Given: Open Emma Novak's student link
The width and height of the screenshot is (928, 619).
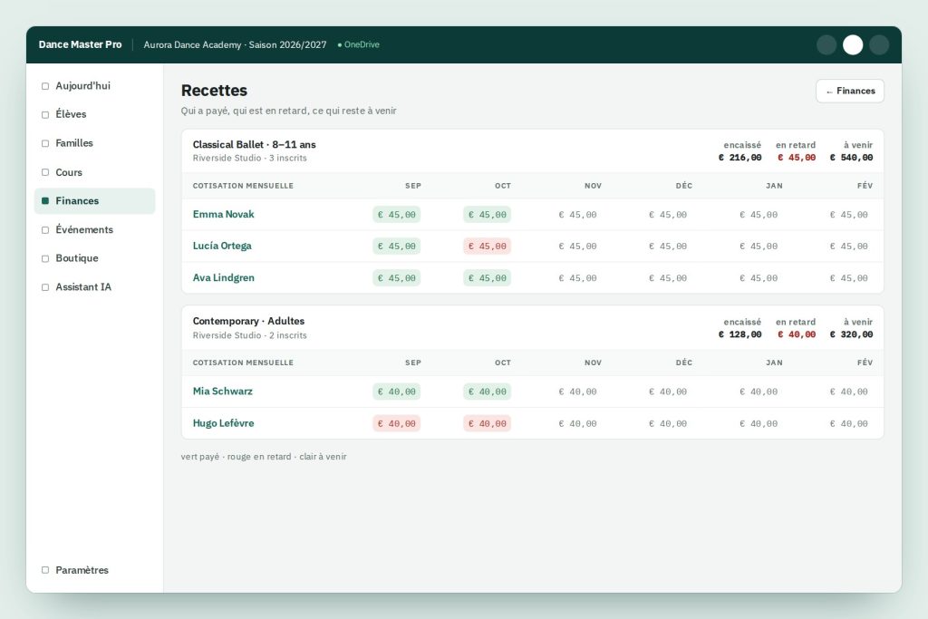Looking at the screenshot, I should [223, 214].
